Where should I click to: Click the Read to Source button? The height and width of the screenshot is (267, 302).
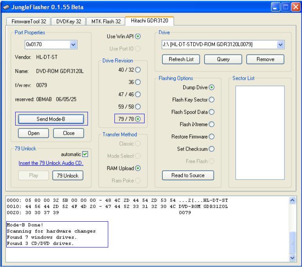coord(188,175)
